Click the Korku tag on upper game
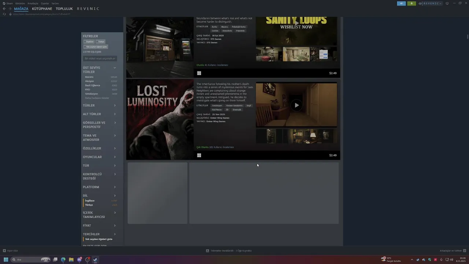469x264 pixels. tap(214, 27)
